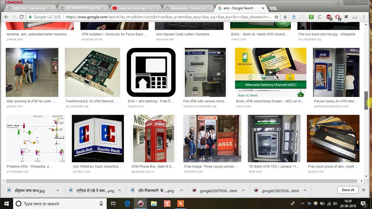The image size is (372, 209).
Task: Open SVG atm banking icon image
Action: point(151,72)
